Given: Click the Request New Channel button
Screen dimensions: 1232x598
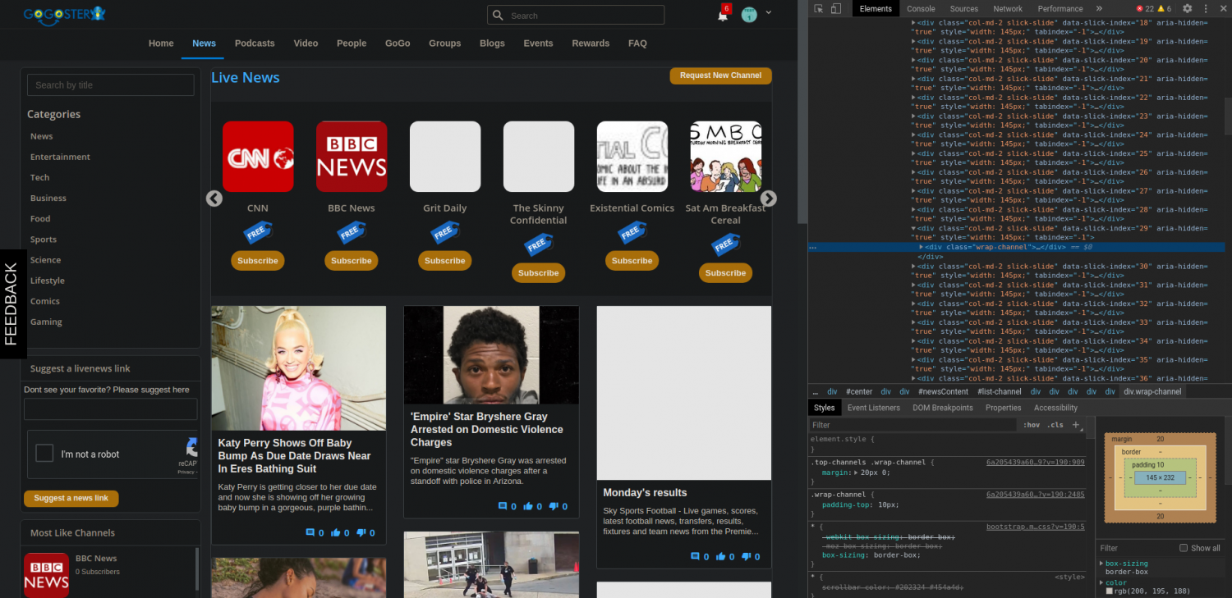Looking at the screenshot, I should (x=721, y=75).
